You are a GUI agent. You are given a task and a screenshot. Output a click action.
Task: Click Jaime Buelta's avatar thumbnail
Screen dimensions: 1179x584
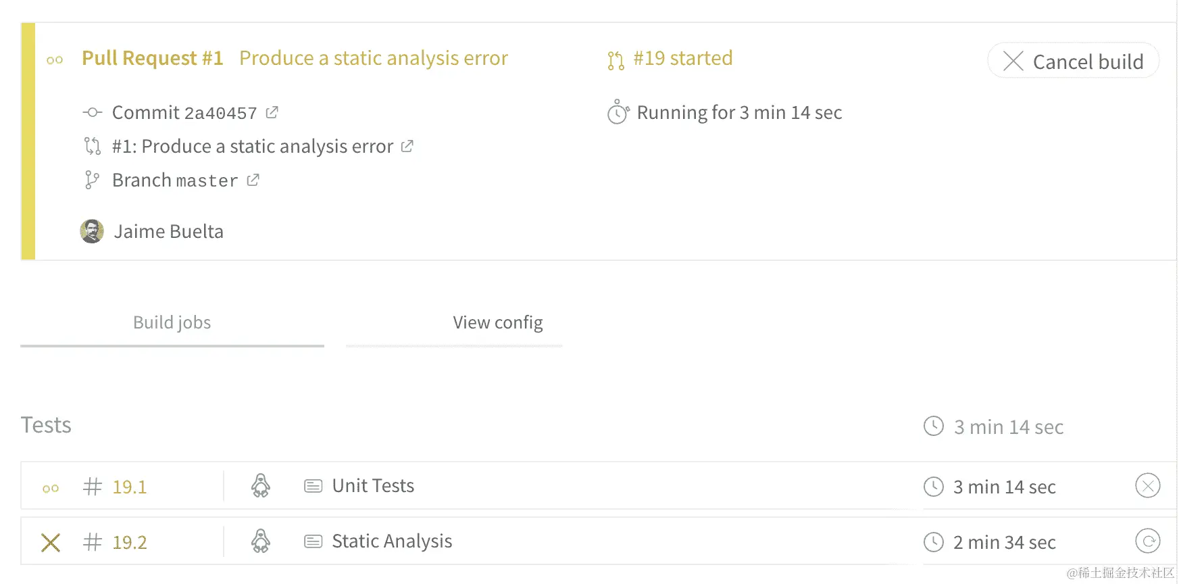point(92,231)
